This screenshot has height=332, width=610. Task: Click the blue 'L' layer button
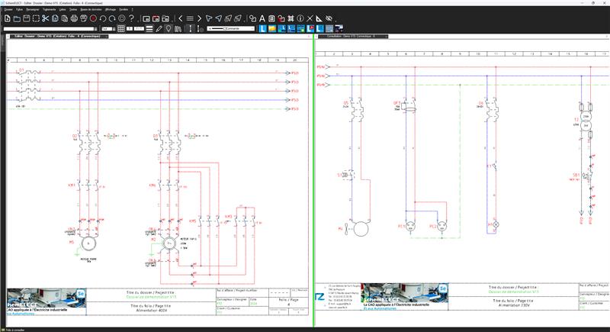pyautogui.click(x=262, y=28)
